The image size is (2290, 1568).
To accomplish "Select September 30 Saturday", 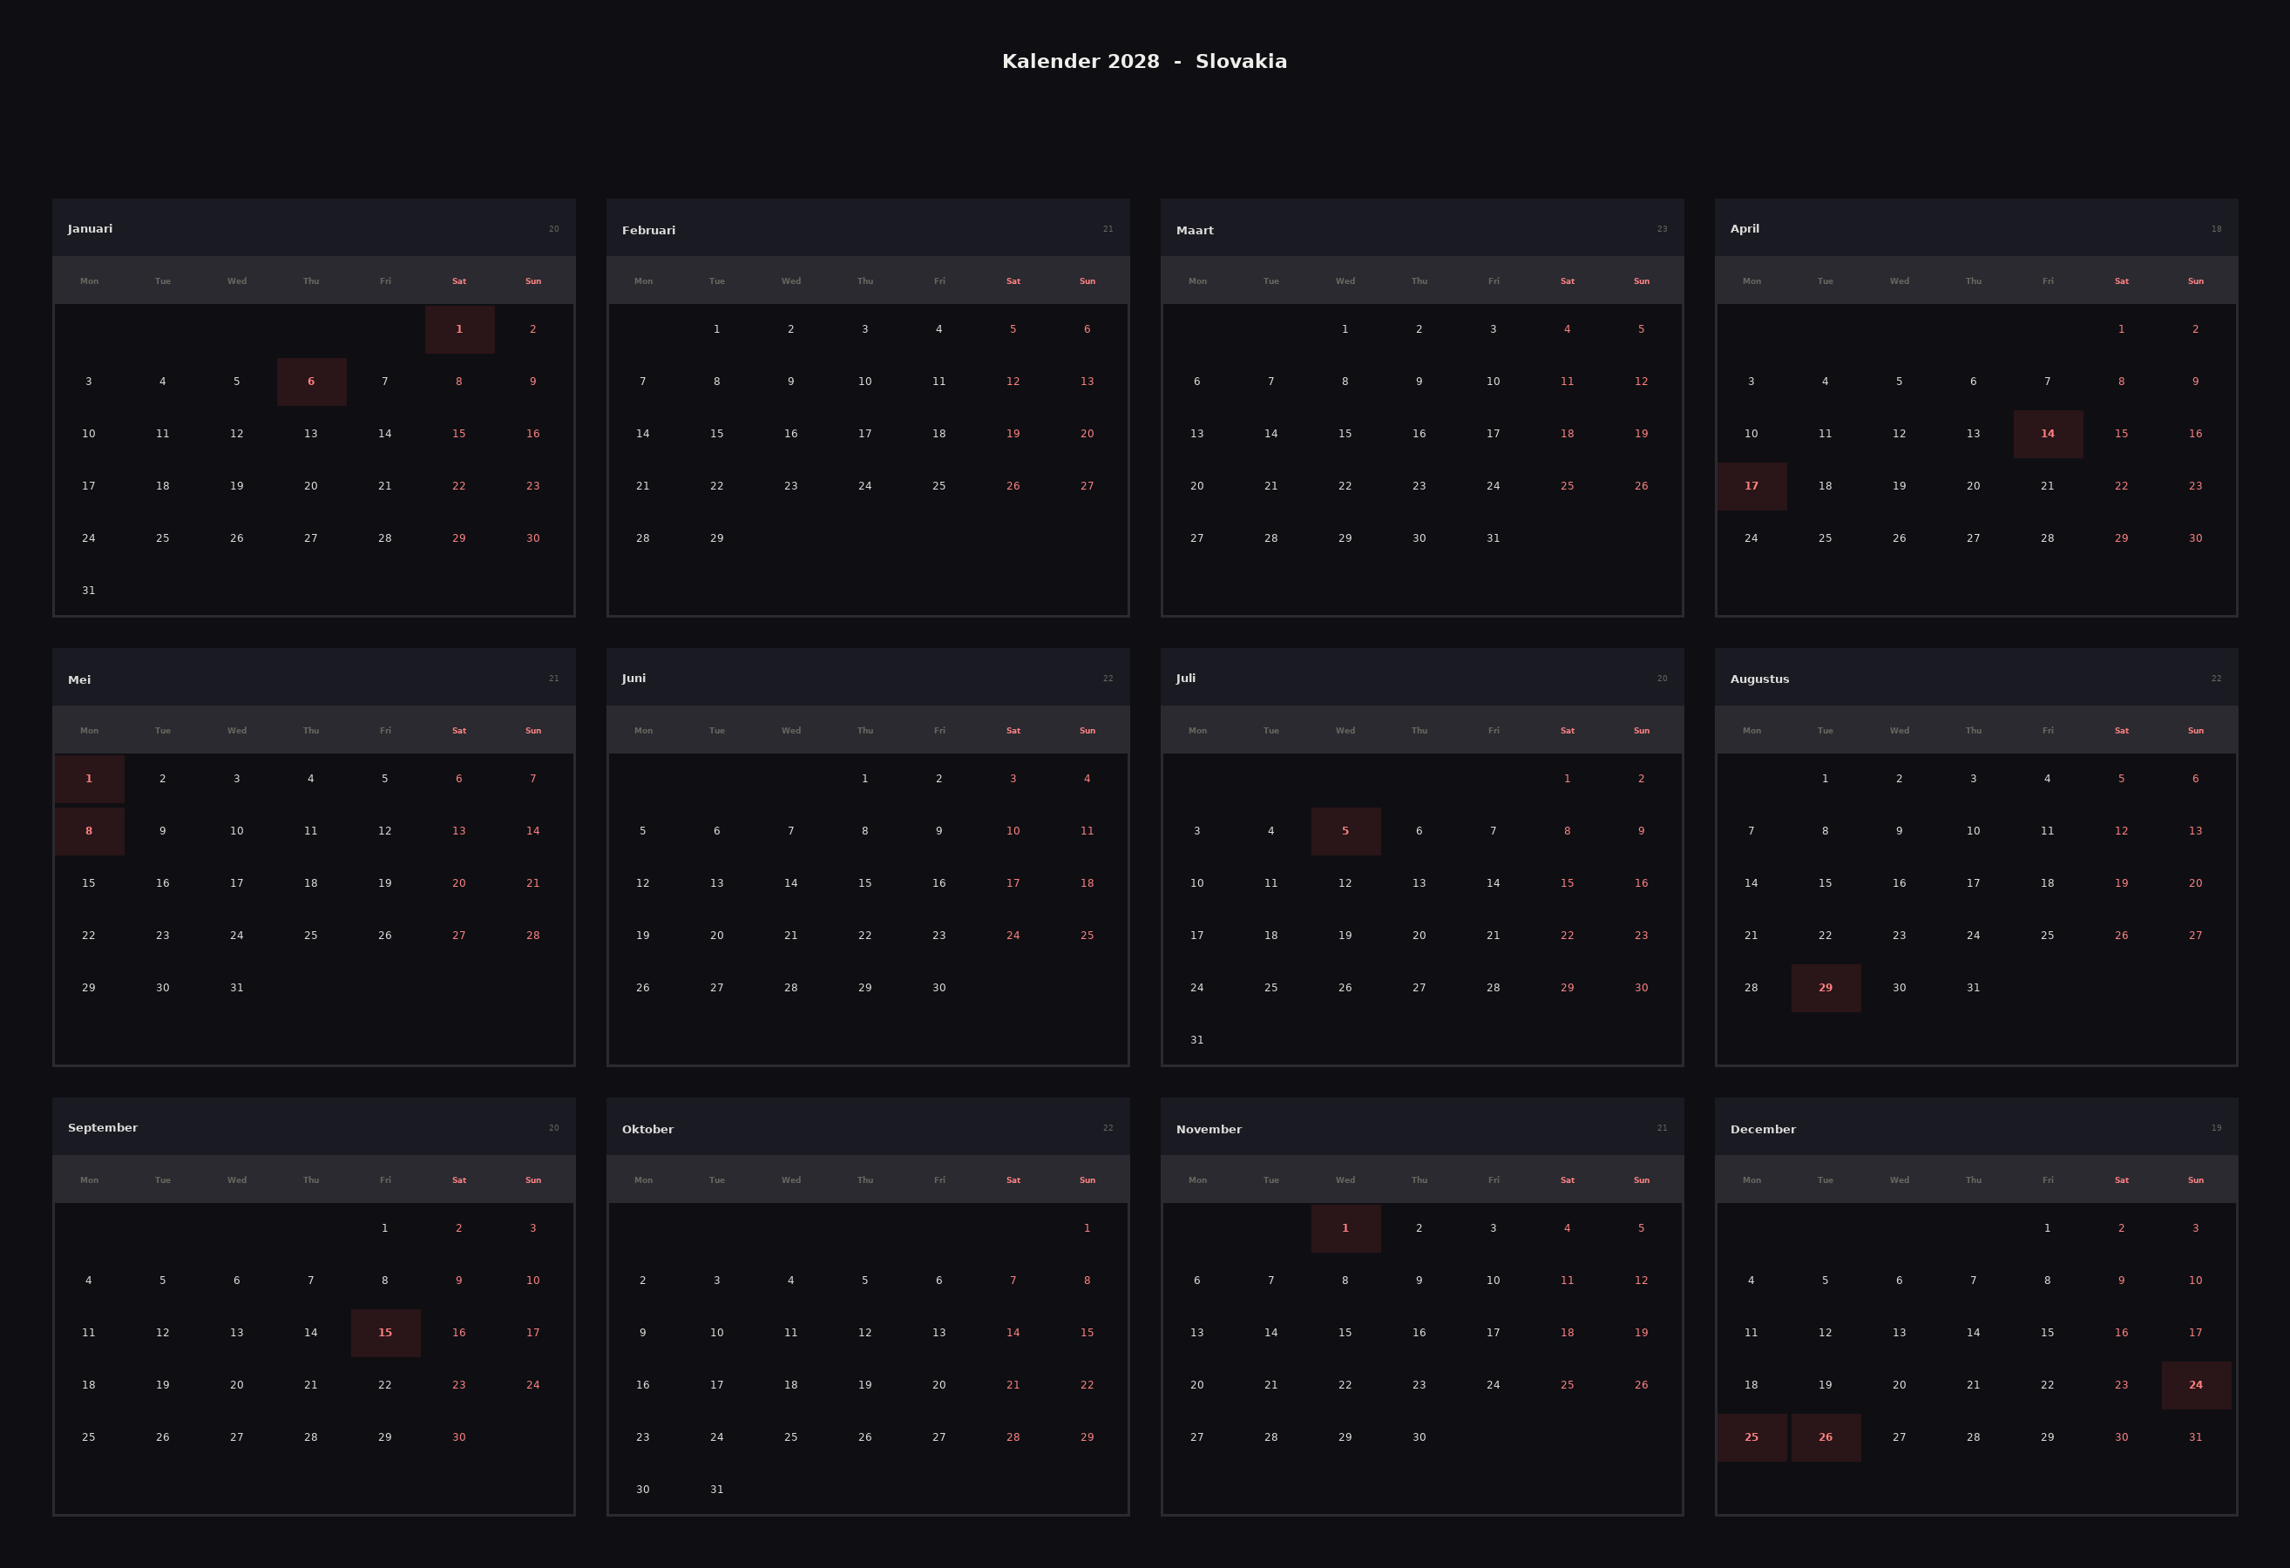I will [x=459, y=1436].
